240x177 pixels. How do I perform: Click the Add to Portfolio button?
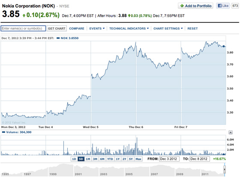tap(195, 6)
